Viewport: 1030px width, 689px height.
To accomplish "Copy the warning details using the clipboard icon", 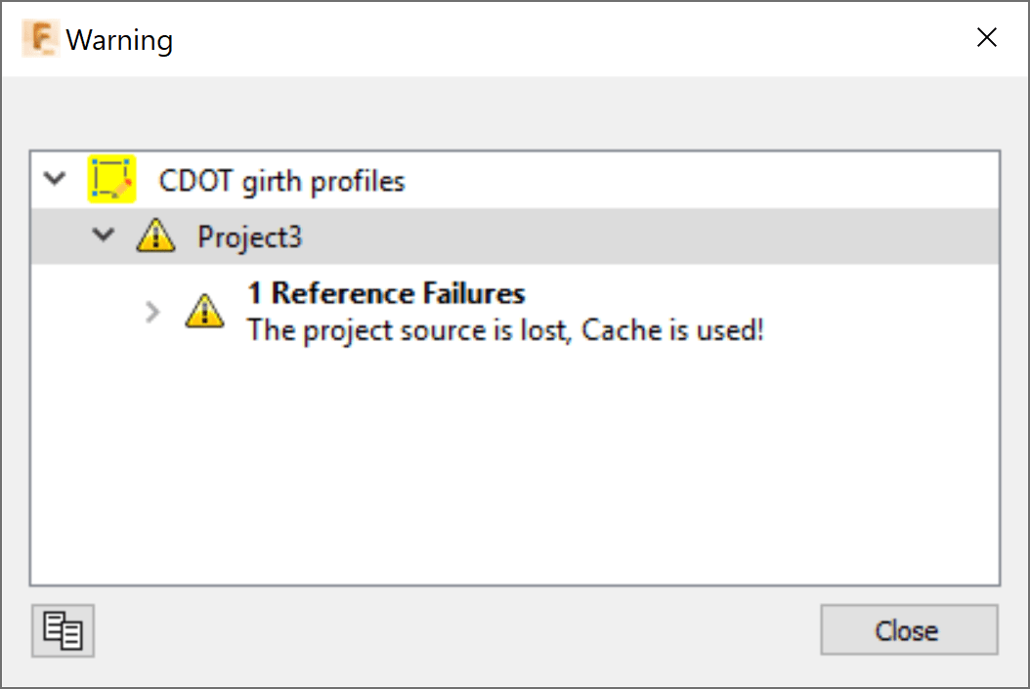I will click(62, 630).
